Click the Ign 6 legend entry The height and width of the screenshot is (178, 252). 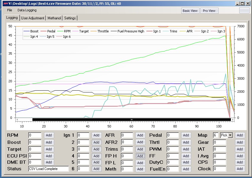point(63,37)
